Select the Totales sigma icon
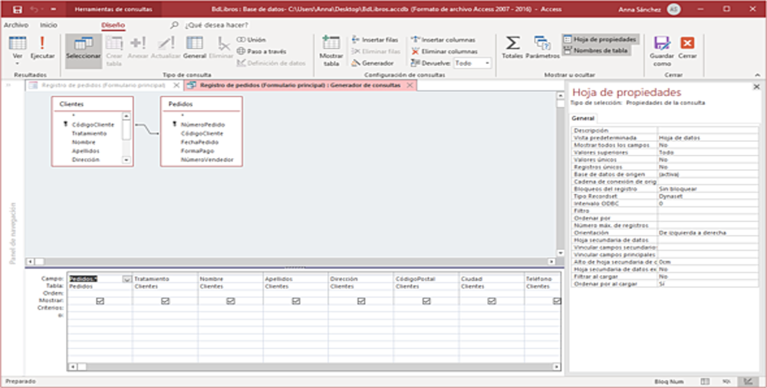 point(512,44)
